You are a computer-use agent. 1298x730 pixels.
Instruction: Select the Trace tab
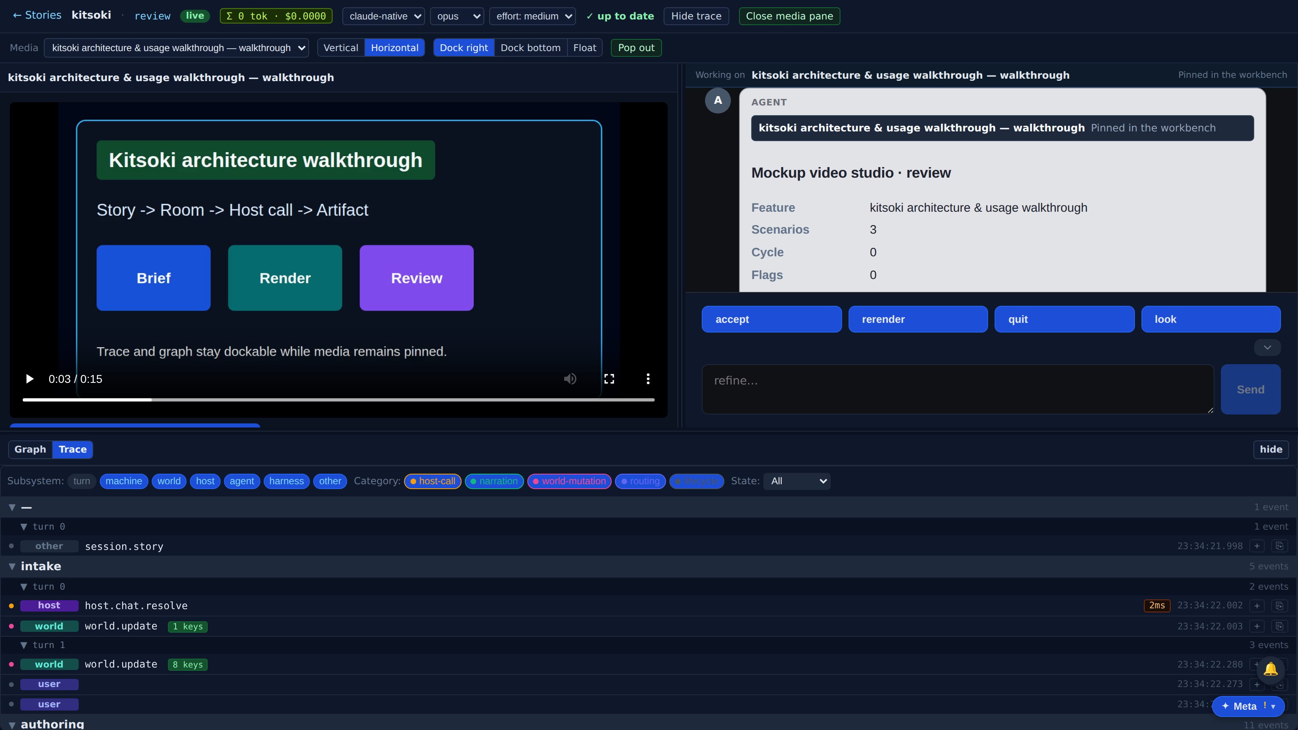pos(73,449)
